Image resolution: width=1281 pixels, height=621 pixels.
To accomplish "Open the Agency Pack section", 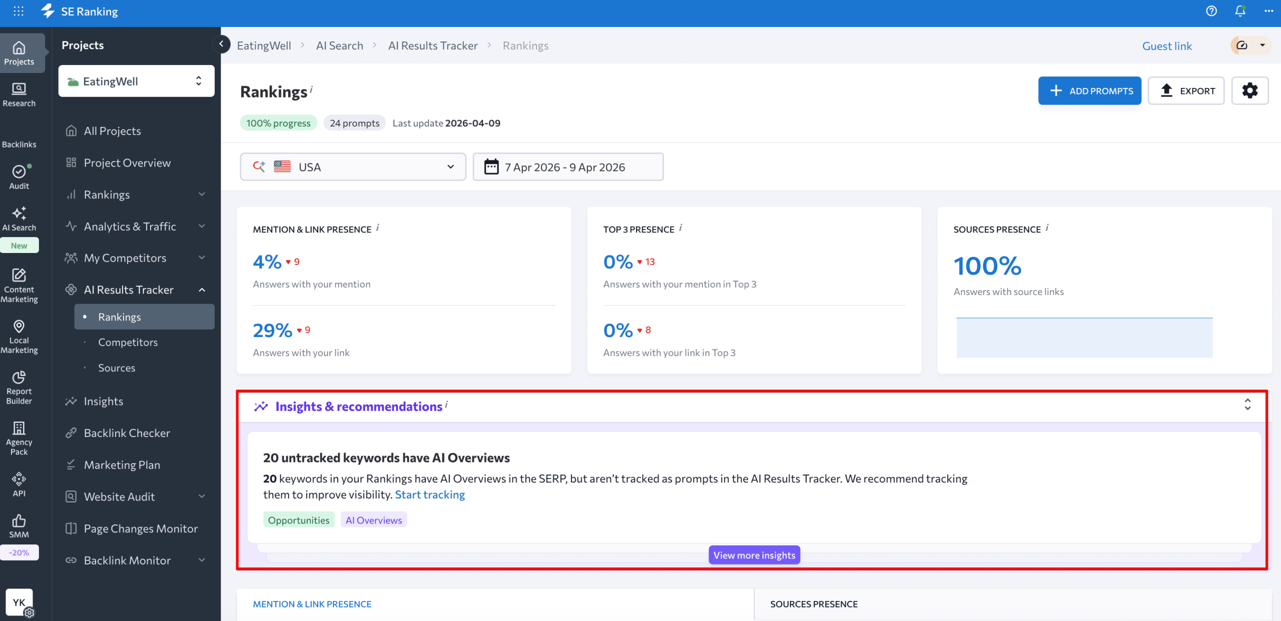I will click(x=19, y=436).
